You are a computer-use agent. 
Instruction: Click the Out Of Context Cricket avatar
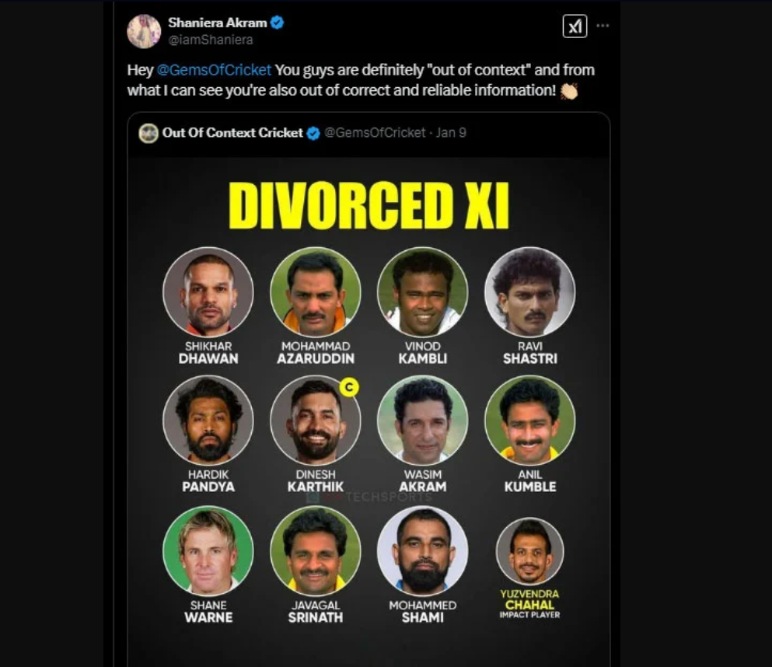(148, 133)
